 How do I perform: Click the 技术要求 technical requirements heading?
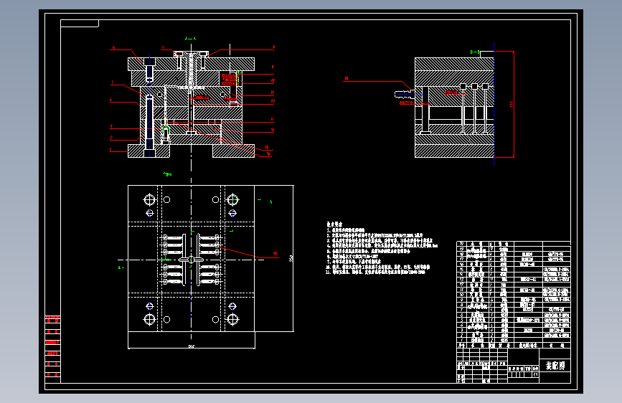pos(334,224)
